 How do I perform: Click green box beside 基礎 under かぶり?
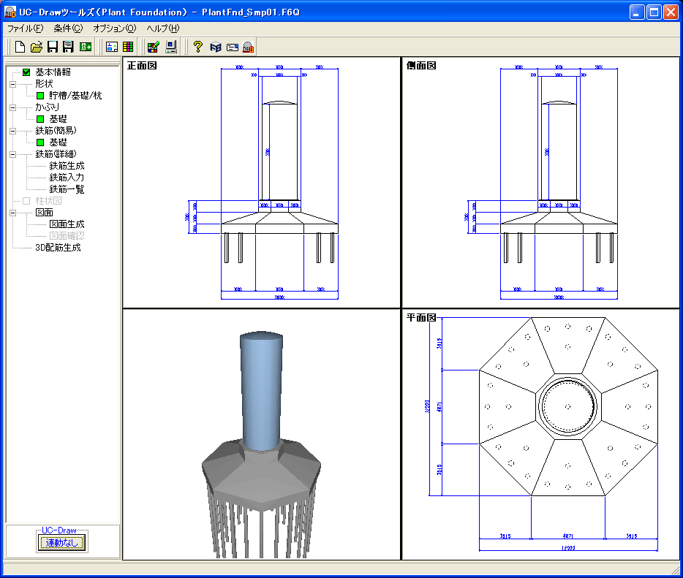(x=40, y=119)
